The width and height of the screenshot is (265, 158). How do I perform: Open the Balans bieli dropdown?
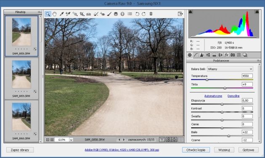click(x=230, y=69)
